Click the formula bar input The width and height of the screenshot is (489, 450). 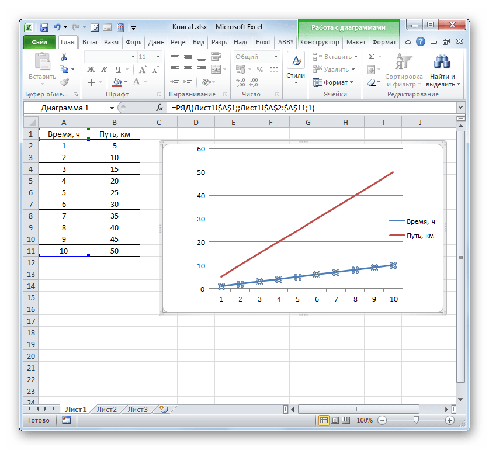312,108
